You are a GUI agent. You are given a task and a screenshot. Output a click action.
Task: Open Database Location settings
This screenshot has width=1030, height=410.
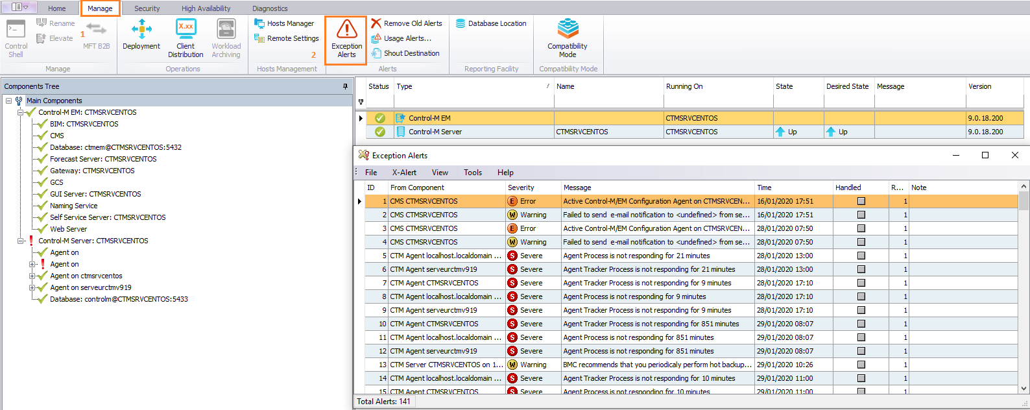[491, 23]
